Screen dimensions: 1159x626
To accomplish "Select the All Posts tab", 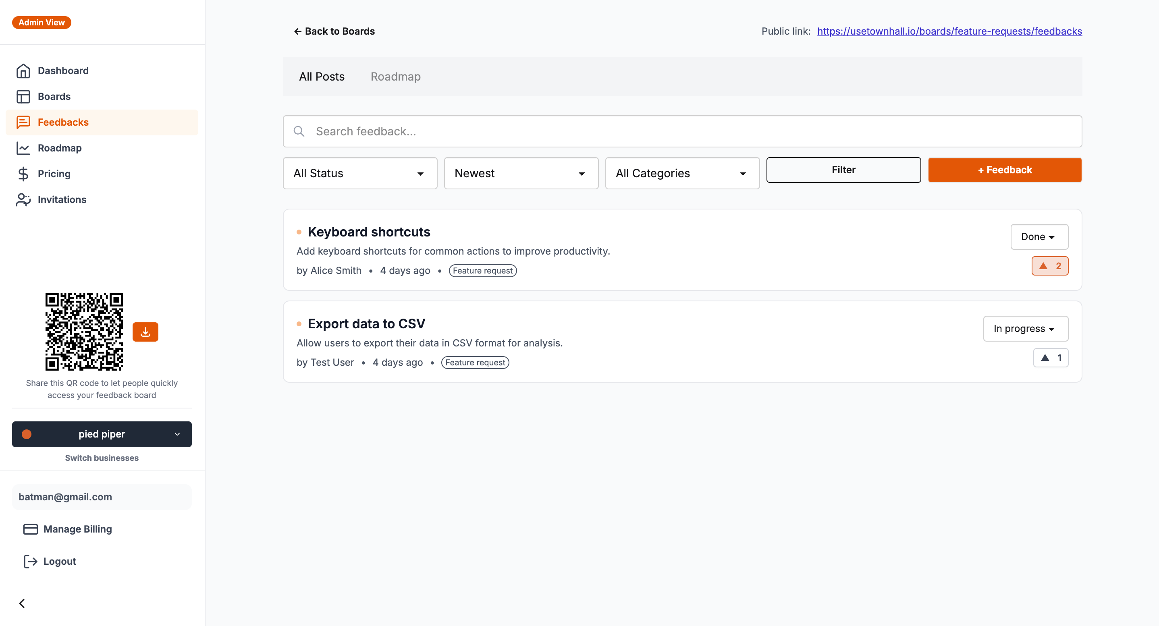I will click(321, 77).
